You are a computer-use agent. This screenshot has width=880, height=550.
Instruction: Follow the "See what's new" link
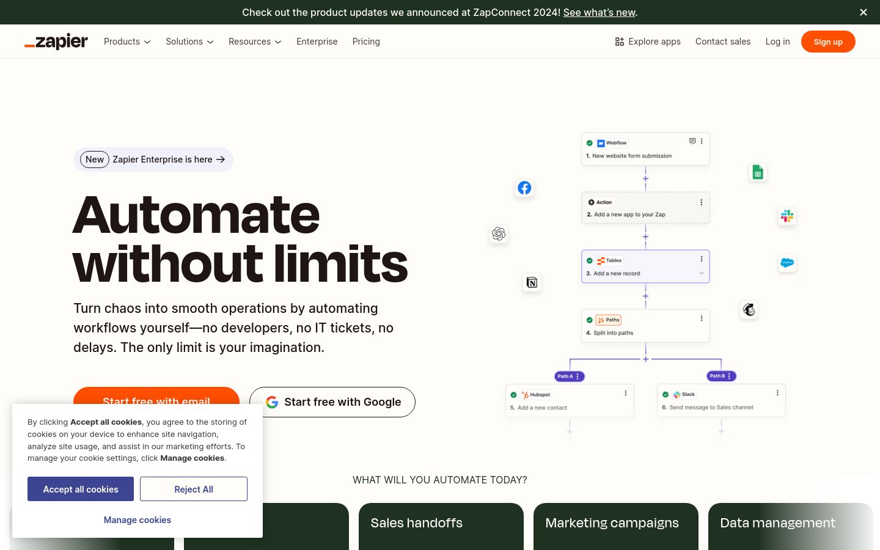point(599,12)
